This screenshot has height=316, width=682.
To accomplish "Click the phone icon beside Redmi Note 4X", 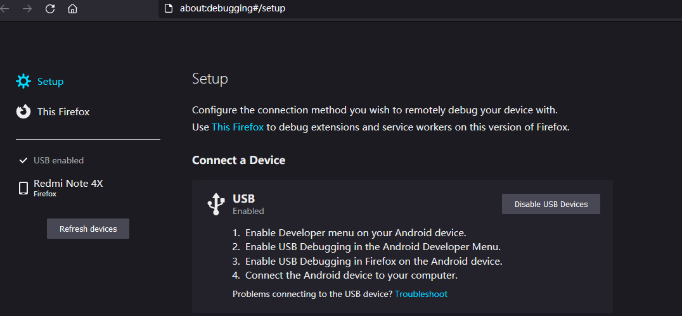I will [23, 188].
